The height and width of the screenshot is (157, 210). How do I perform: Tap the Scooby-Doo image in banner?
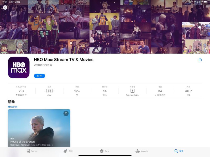coord(43,21)
